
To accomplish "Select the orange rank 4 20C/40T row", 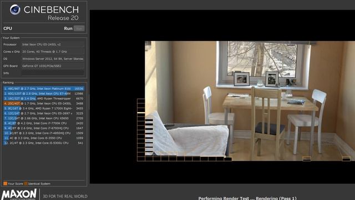I will coord(43,103).
